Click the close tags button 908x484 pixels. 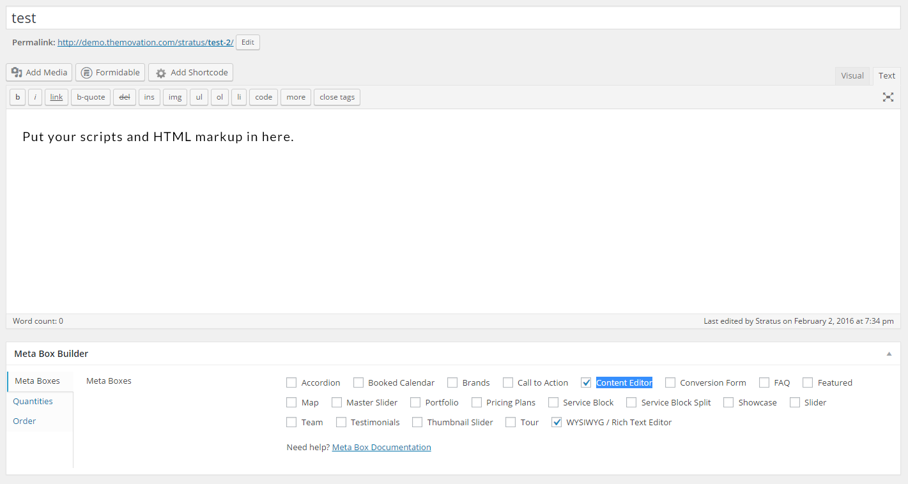(337, 97)
